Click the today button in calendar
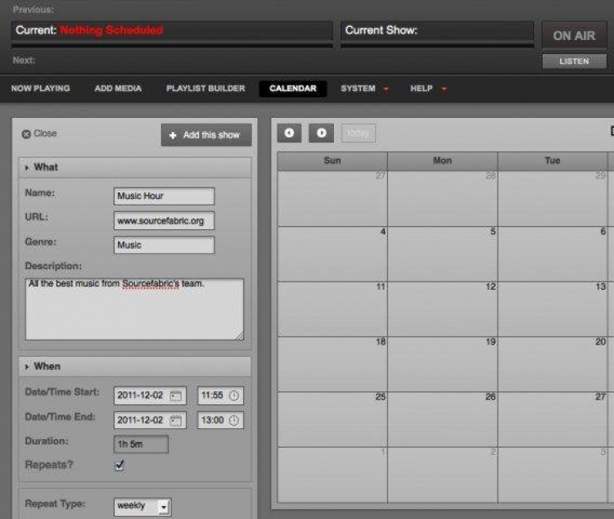 (x=359, y=133)
